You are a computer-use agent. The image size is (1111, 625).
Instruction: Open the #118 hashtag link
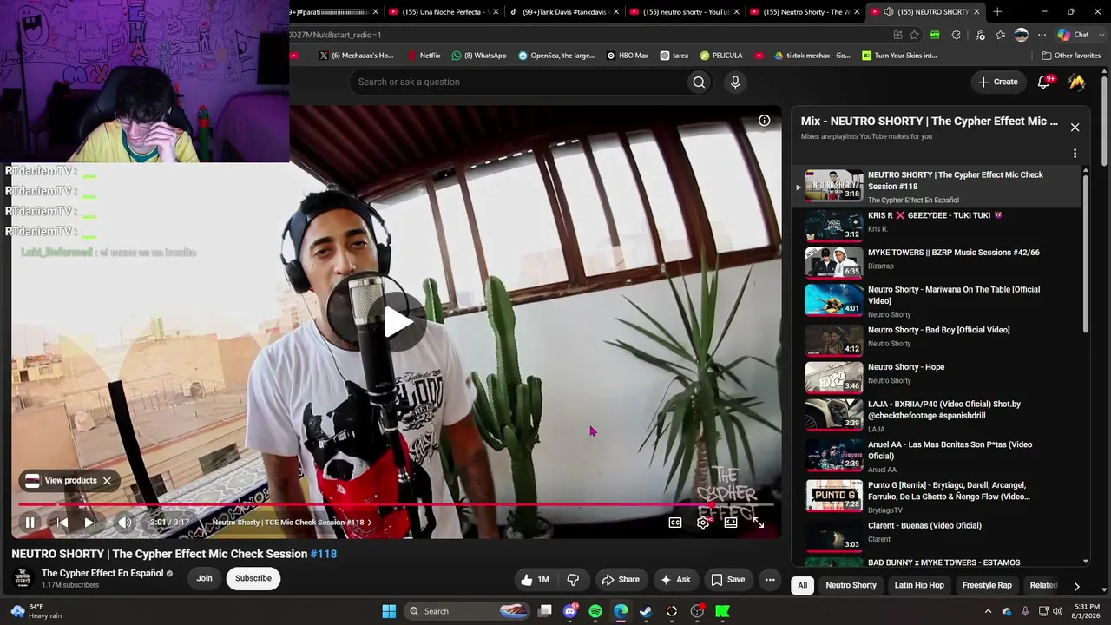click(x=324, y=554)
